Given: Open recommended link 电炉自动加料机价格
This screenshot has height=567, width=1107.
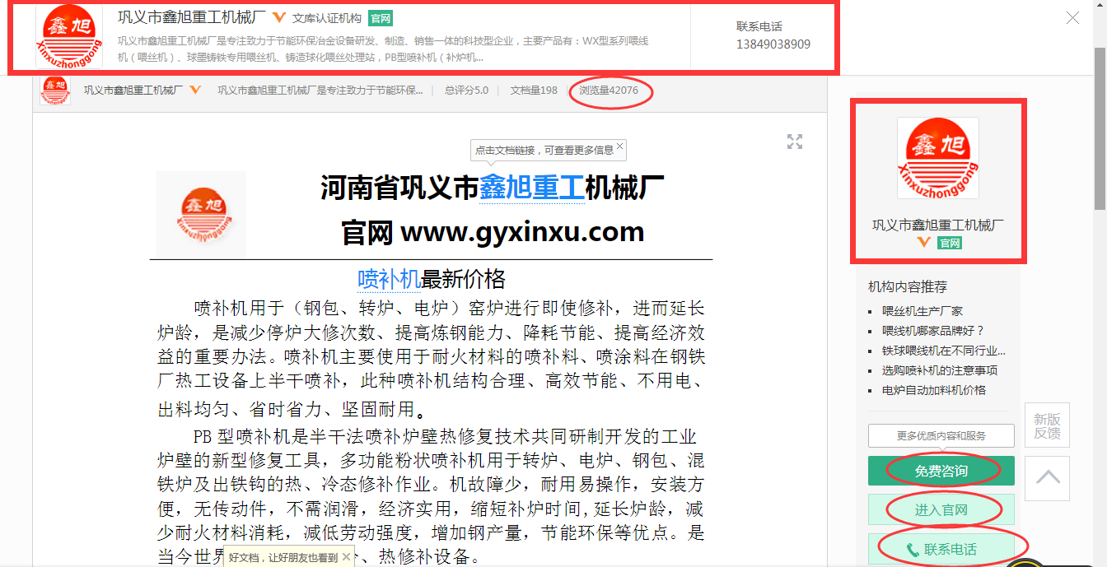Looking at the screenshot, I should click(933, 390).
